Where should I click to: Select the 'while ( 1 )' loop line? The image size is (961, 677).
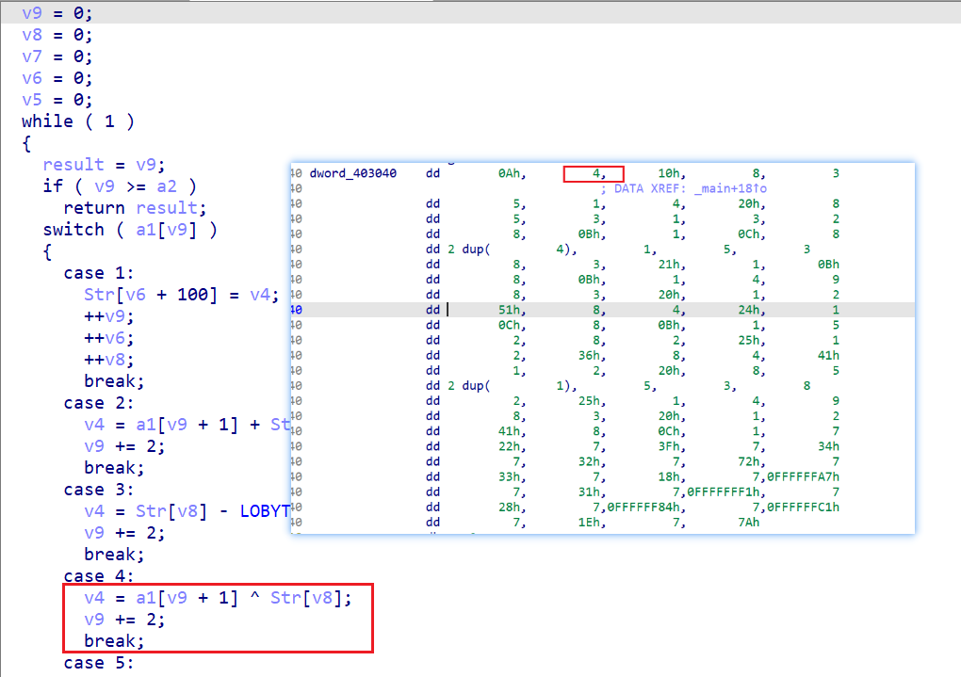click(x=78, y=121)
